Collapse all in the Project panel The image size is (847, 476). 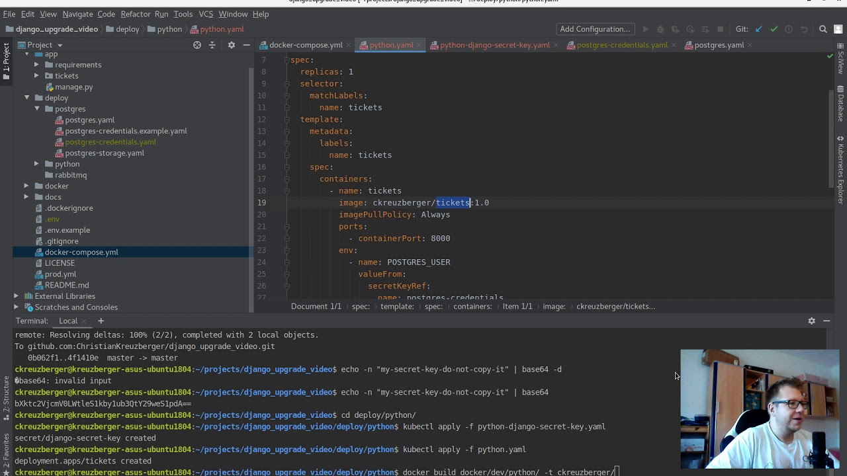tap(212, 45)
